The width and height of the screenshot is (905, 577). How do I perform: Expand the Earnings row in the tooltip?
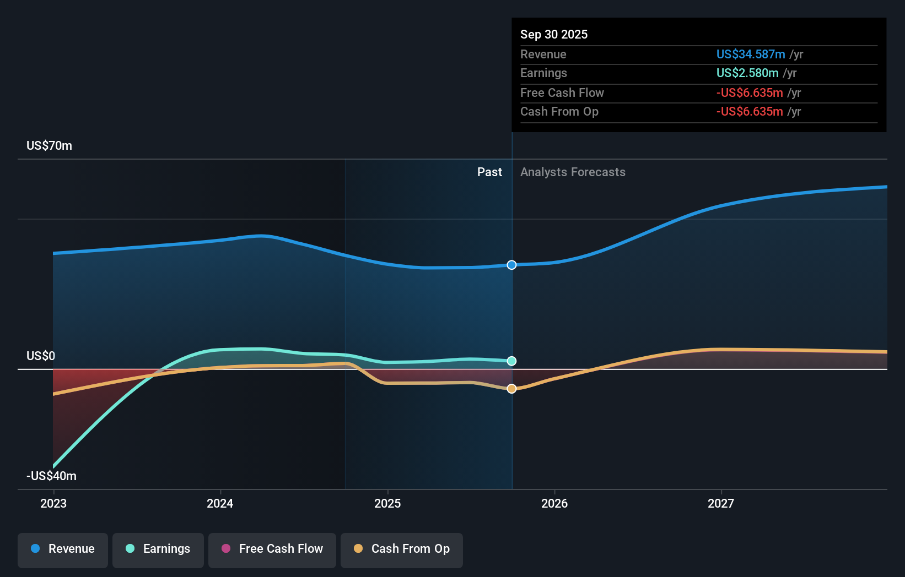pyautogui.click(x=544, y=73)
